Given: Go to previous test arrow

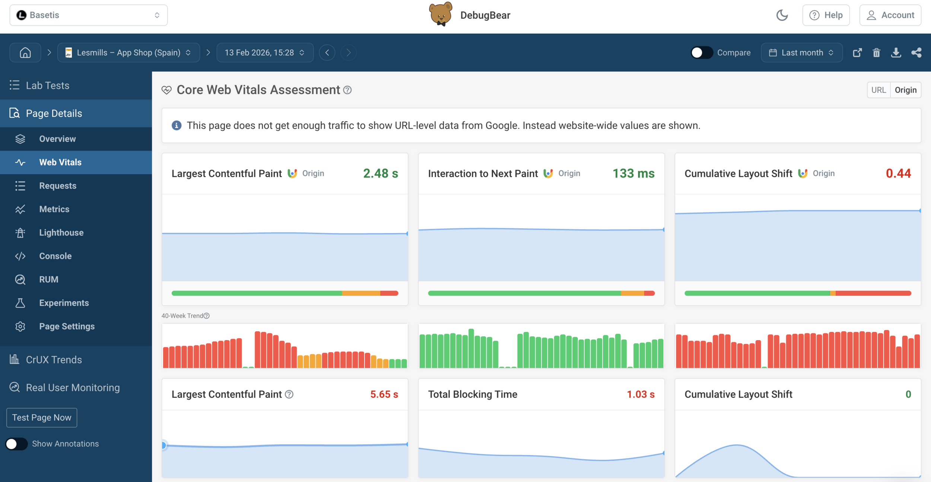Looking at the screenshot, I should coord(327,53).
